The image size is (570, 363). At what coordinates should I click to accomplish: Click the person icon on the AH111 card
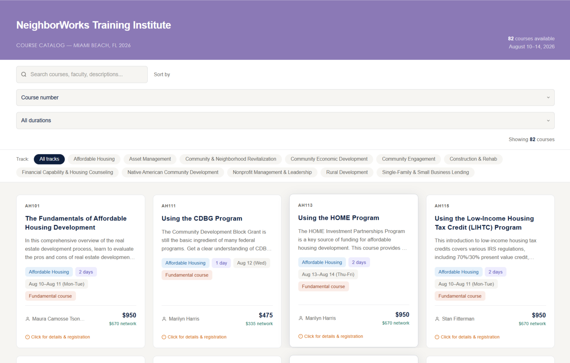164,319
